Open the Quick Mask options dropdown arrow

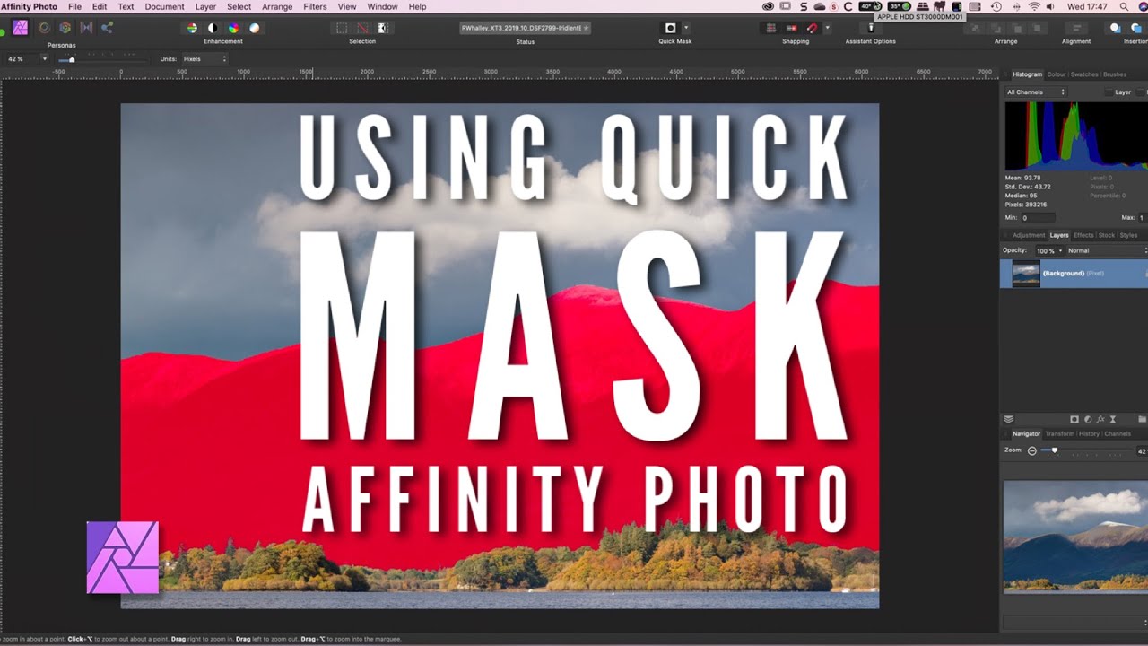pyautogui.click(x=686, y=28)
